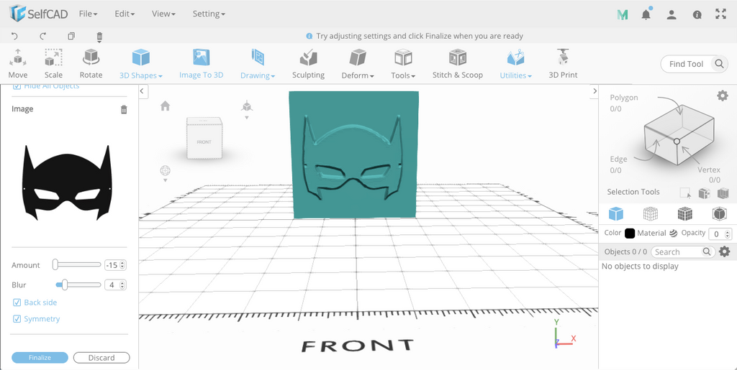Screen dimensions: 737x370
Task: Toggle the cube selection tool icon
Action: point(704,193)
